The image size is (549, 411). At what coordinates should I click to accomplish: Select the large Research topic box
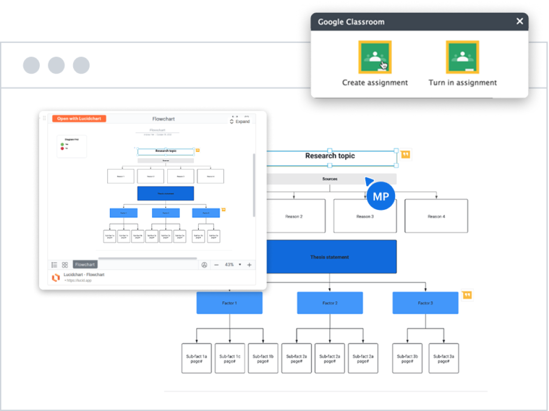pyautogui.click(x=331, y=158)
